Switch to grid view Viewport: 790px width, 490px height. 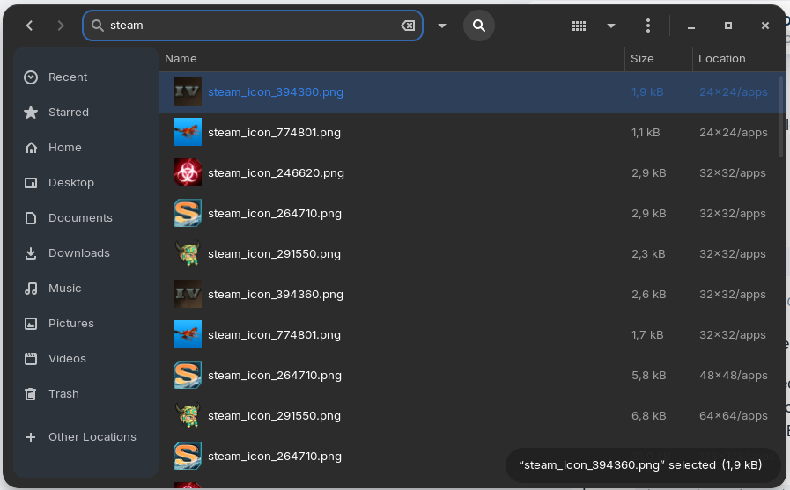tap(579, 26)
